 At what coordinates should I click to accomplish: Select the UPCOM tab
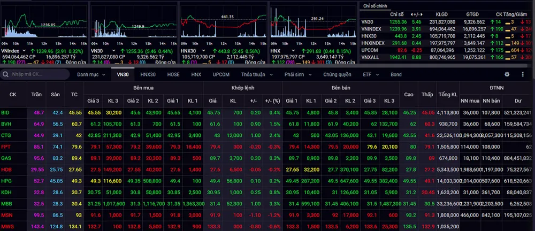[221, 74]
